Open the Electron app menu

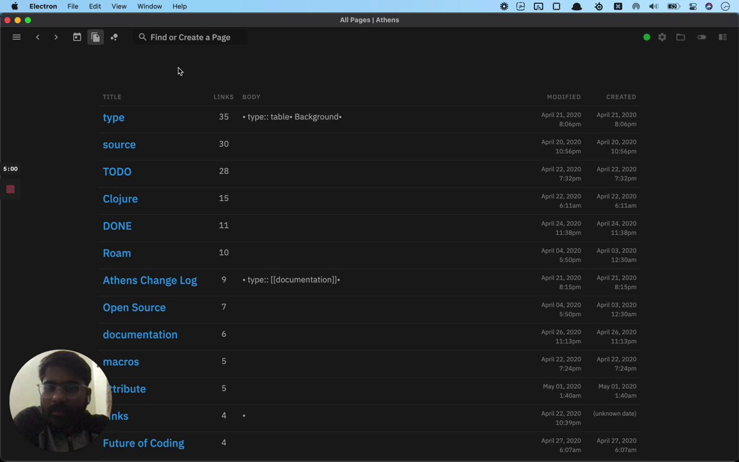pyautogui.click(x=43, y=6)
